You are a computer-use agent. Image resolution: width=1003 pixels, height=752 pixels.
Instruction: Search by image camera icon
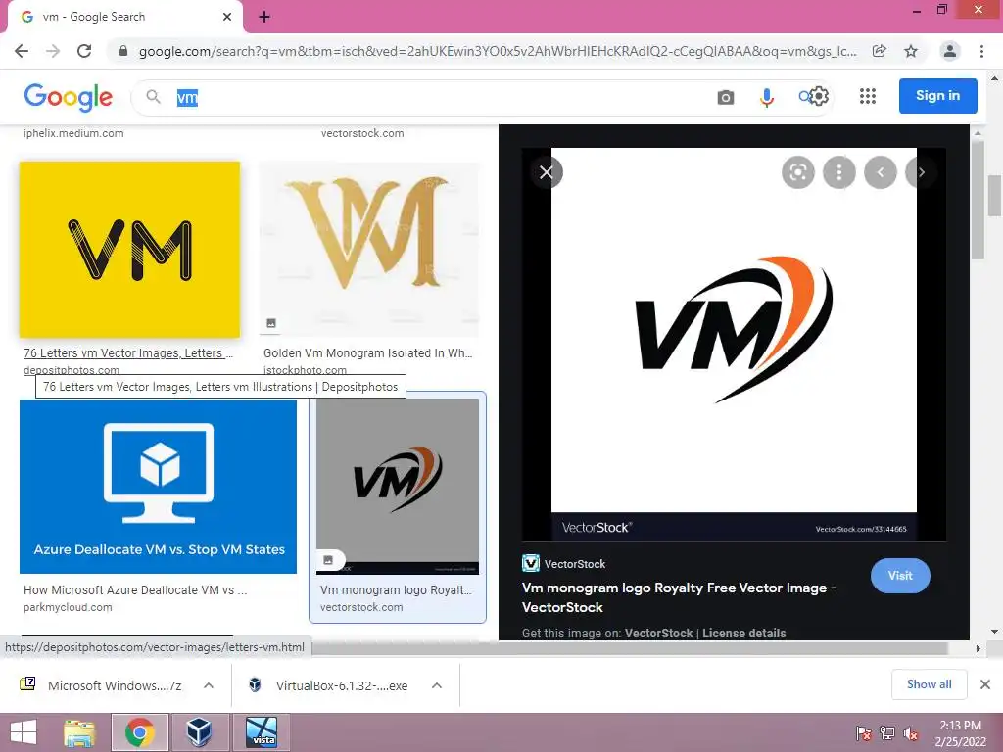click(726, 97)
